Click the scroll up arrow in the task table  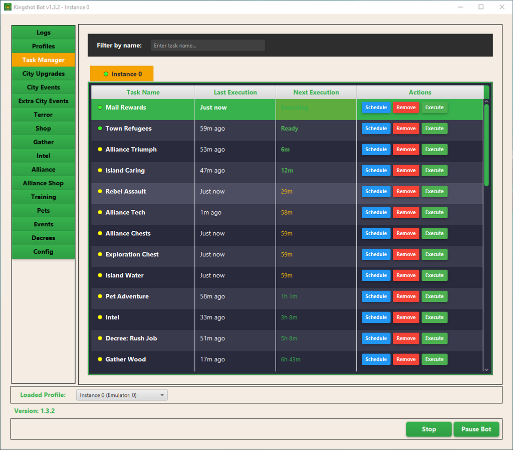[486, 102]
